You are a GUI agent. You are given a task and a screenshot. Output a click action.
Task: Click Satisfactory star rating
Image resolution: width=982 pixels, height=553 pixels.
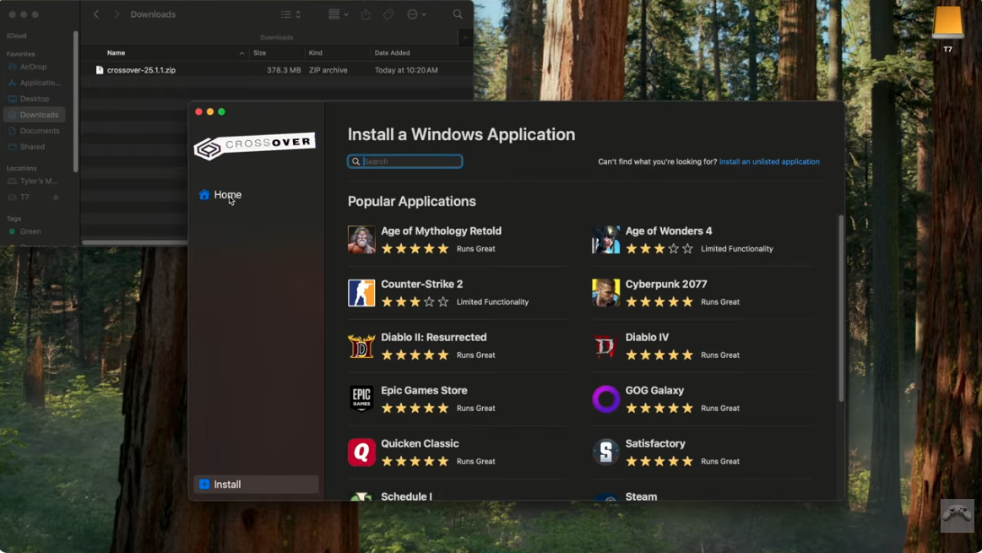tap(659, 461)
